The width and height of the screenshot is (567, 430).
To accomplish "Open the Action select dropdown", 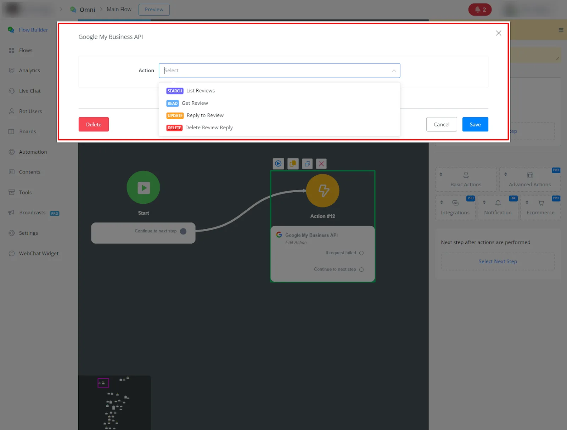I will tap(280, 70).
